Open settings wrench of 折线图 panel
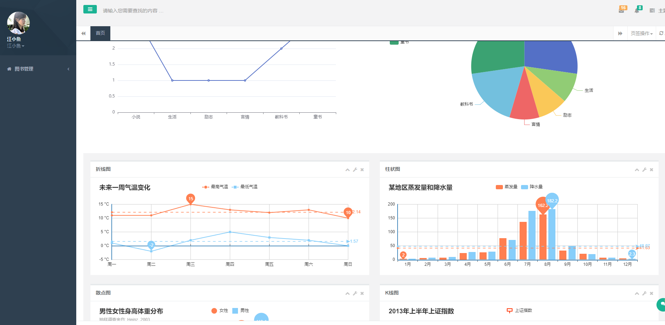The image size is (665, 325). [355, 170]
